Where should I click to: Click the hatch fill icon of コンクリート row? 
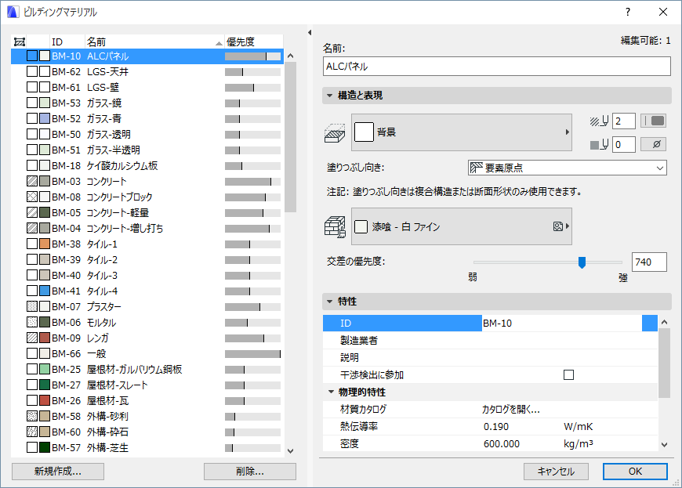click(32, 181)
